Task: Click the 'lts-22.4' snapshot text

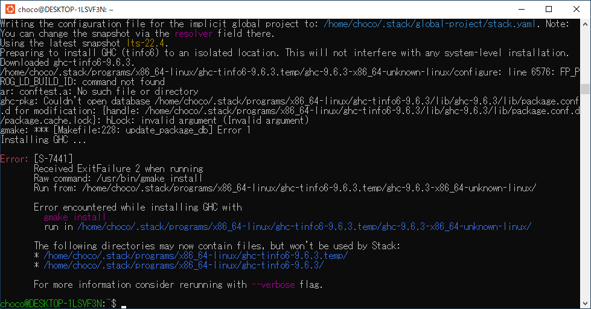Action: coord(145,43)
